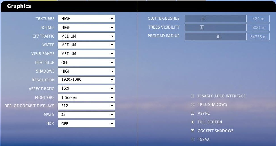Click the Graphics panel title
Viewport: 276px width, 146px height.
click(19, 6)
